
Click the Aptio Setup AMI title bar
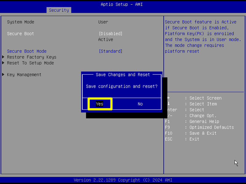point(121,4)
